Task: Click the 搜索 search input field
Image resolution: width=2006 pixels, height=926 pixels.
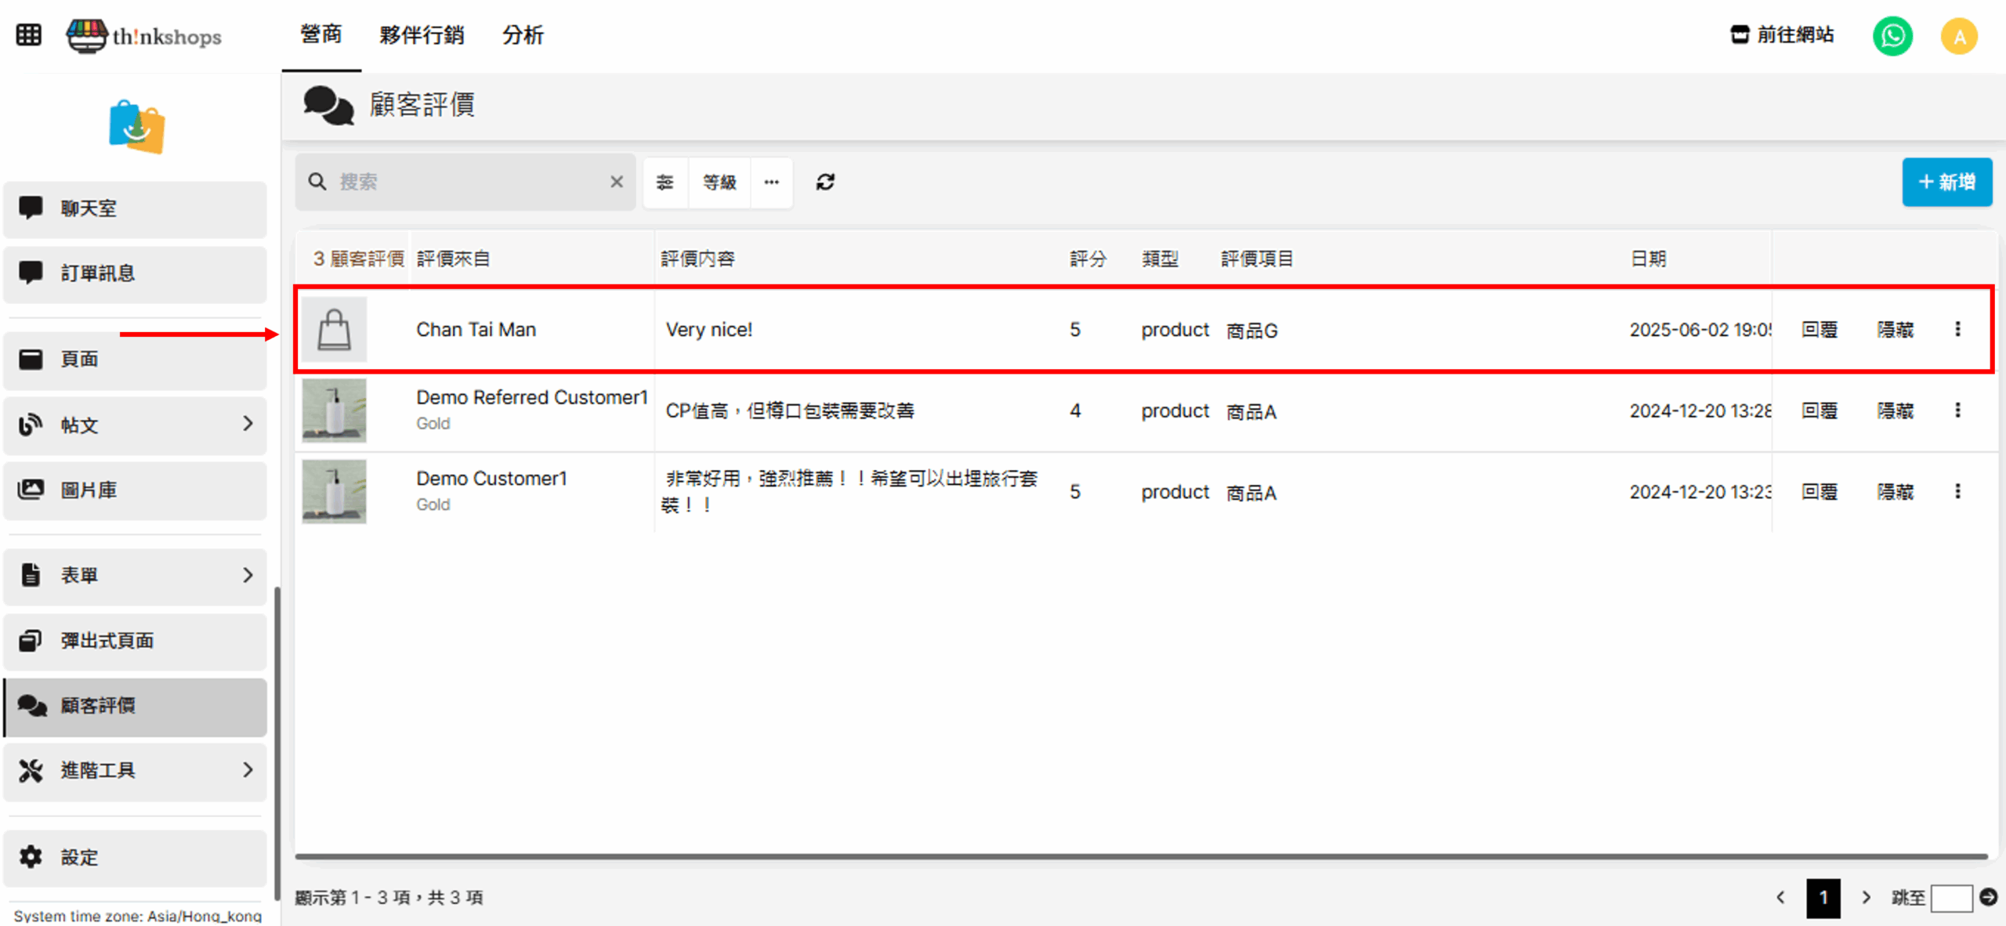Action: click(x=470, y=182)
